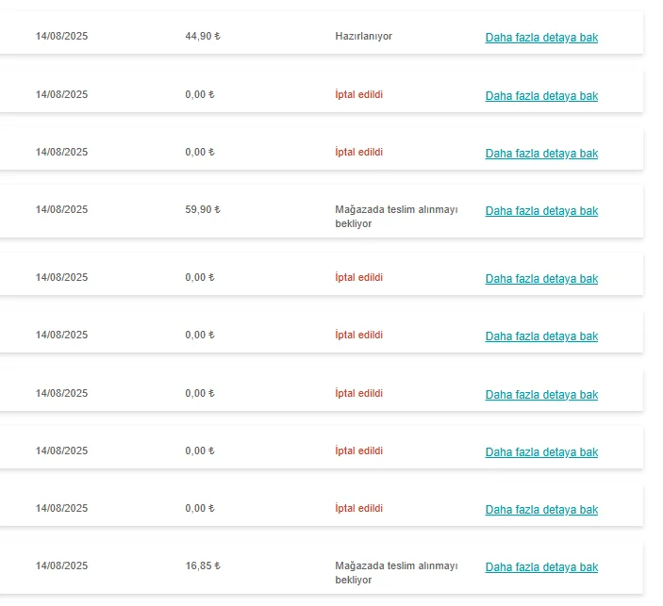Open details of the first cancelled order
The height and width of the screenshot is (606, 663).
click(541, 96)
